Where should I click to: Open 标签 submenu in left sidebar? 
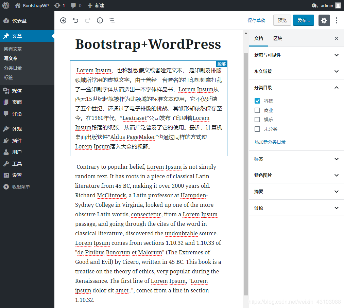click(8, 77)
